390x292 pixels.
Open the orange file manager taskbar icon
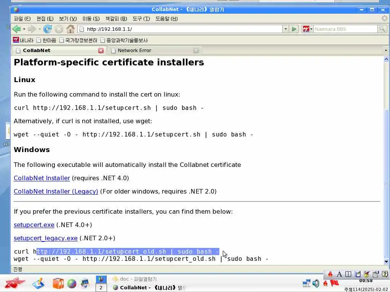tap(58, 283)
